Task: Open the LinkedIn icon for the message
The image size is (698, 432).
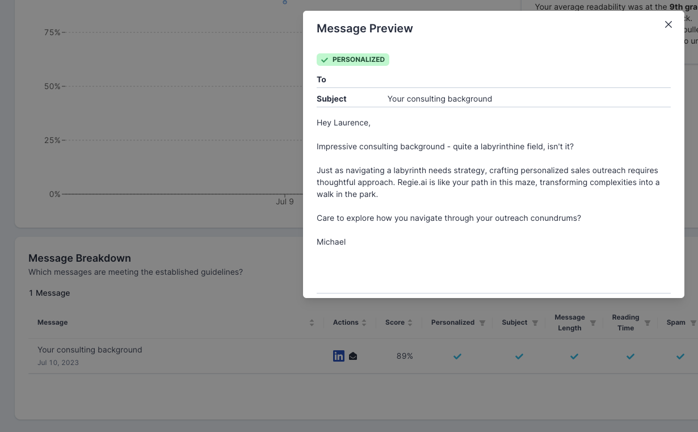Action: click(x=339, y=356)
